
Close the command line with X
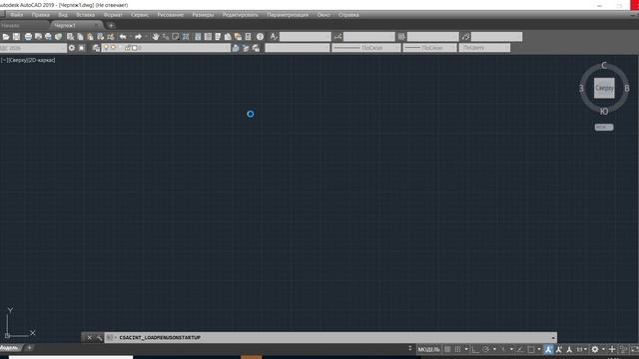tap(90, 338)
